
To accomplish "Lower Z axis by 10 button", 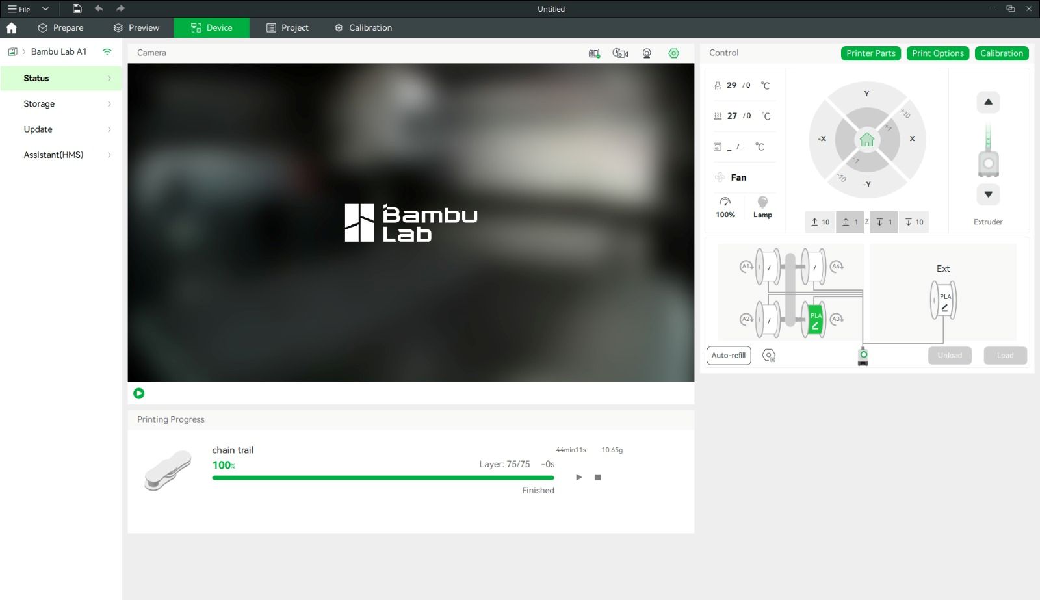I will tap(914, 222).
